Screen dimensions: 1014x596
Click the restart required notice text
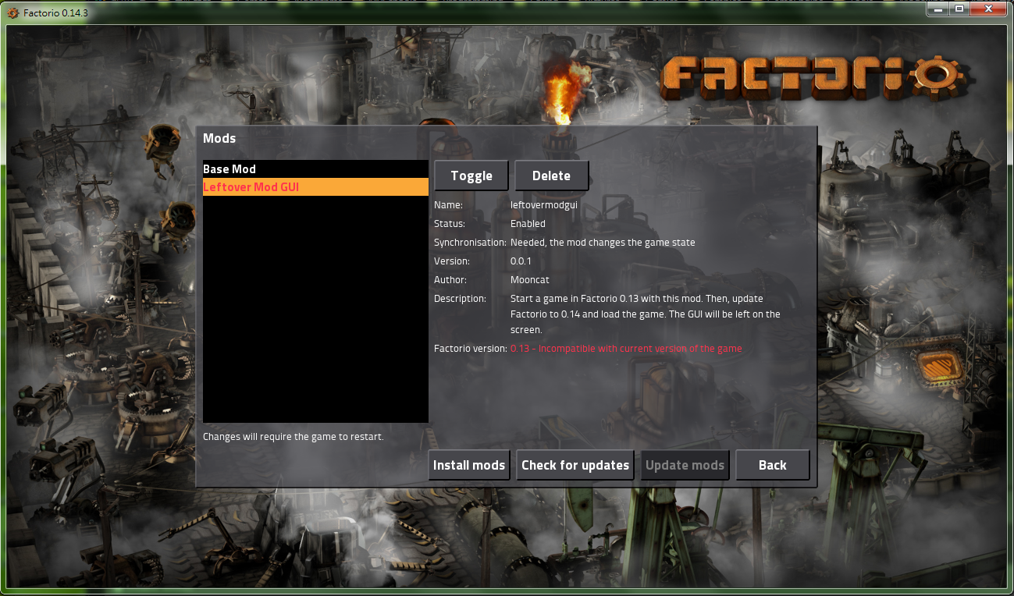[293, 437]
